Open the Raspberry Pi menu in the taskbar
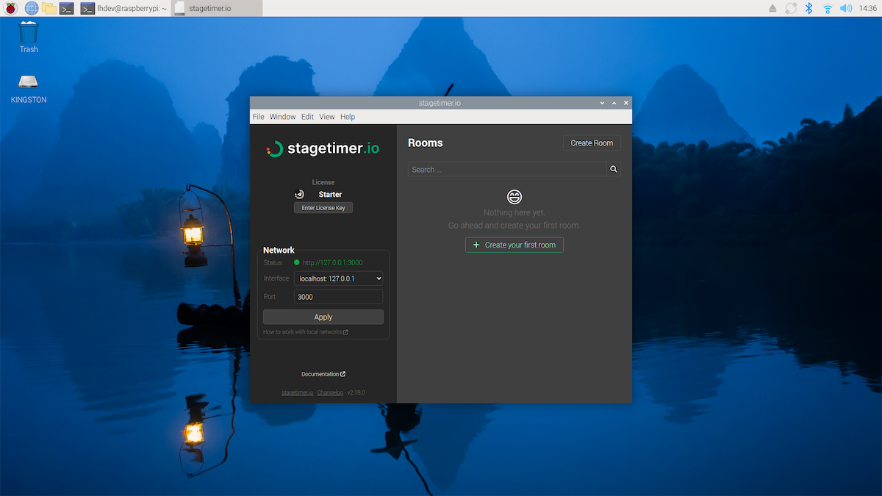 [10, 8]
